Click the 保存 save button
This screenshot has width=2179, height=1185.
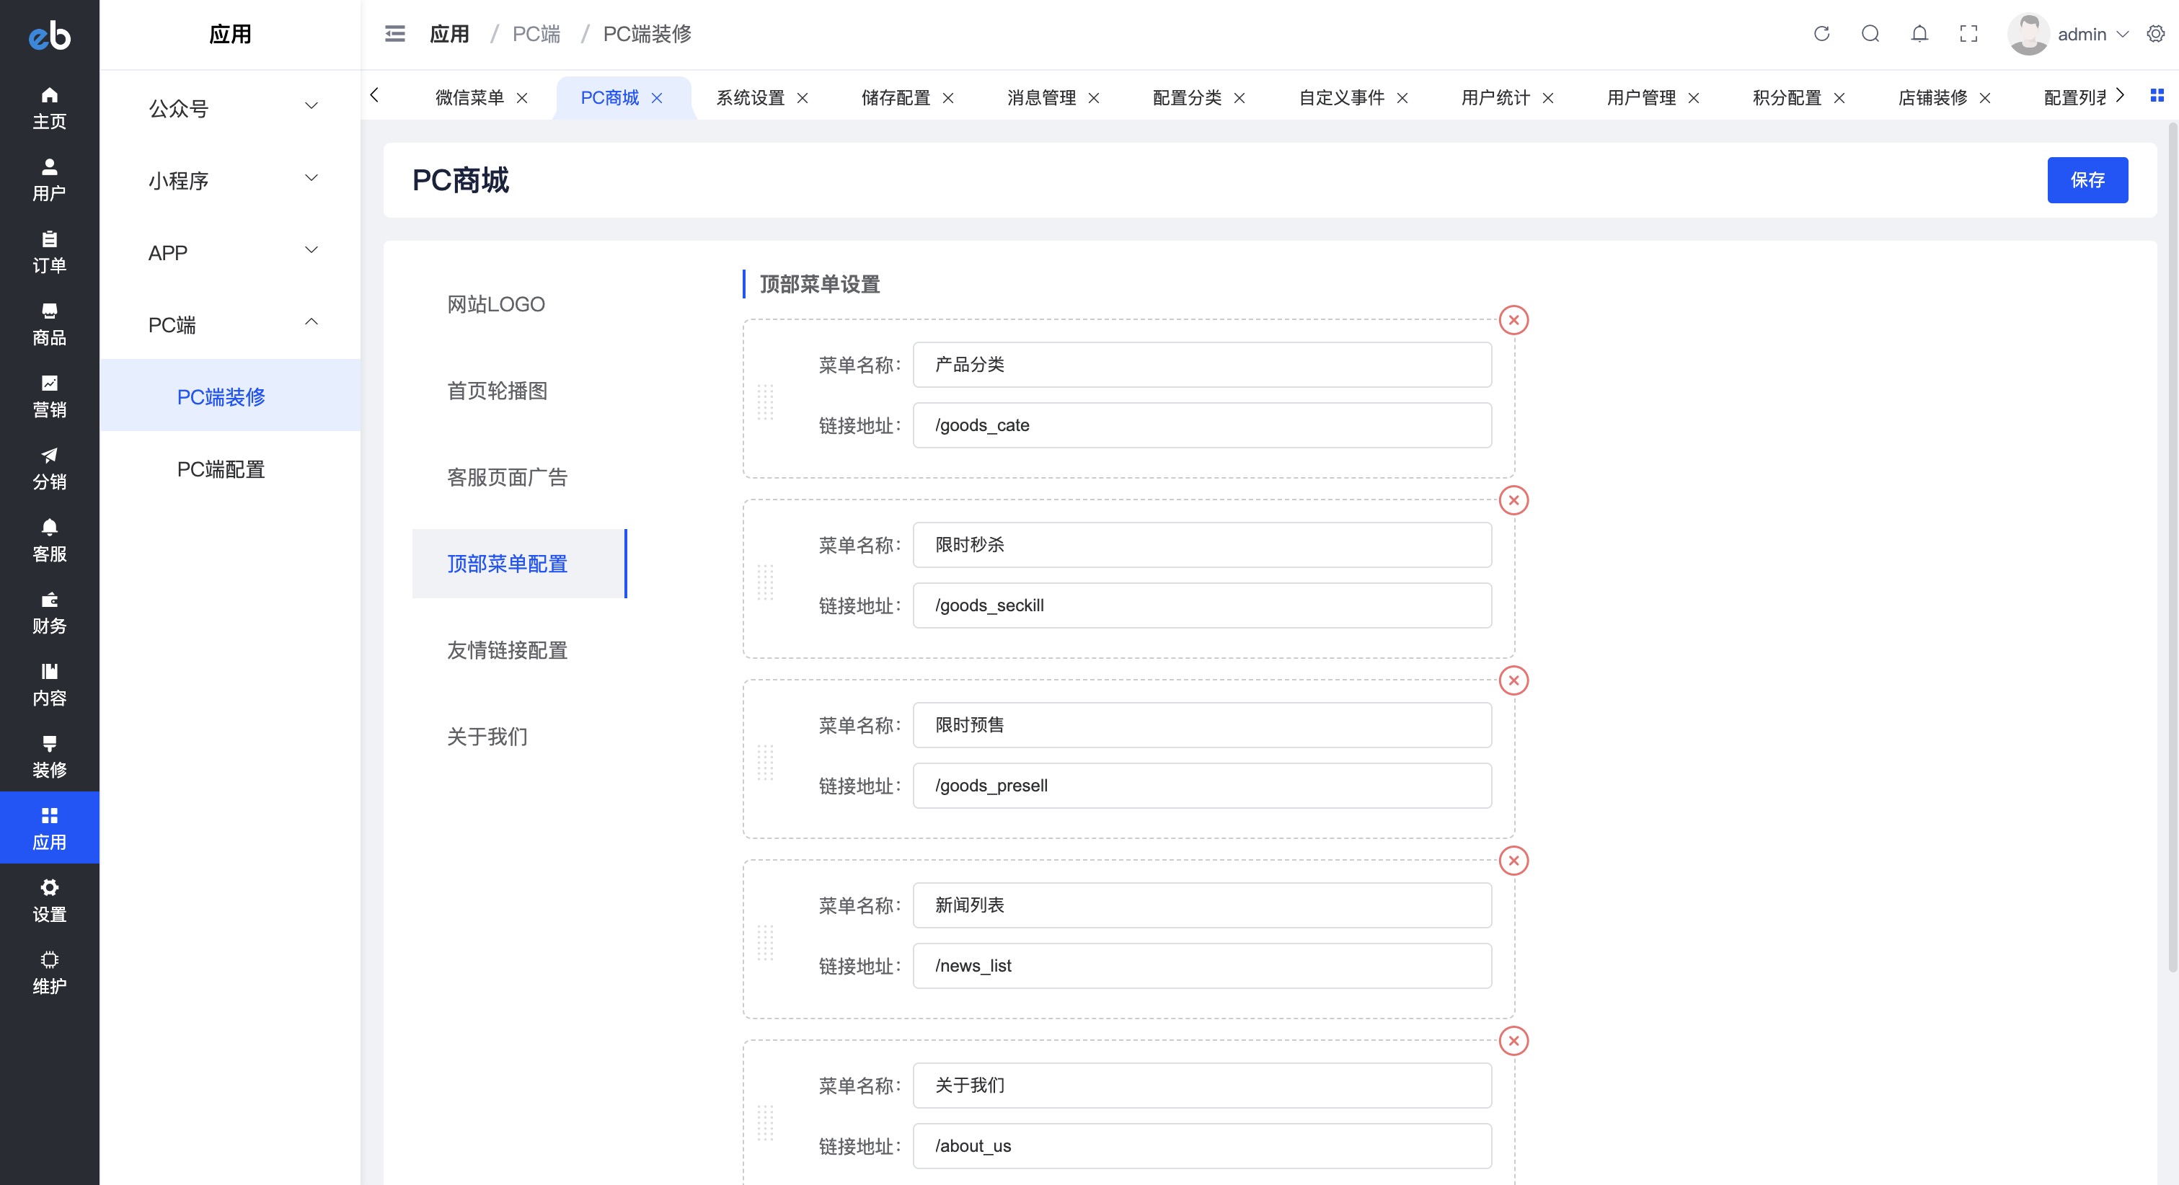2087,179
